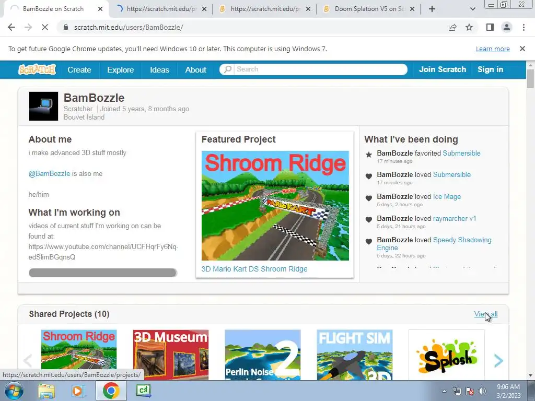Open the Flight Sim 3D project thumbnail

click(355, 355)
